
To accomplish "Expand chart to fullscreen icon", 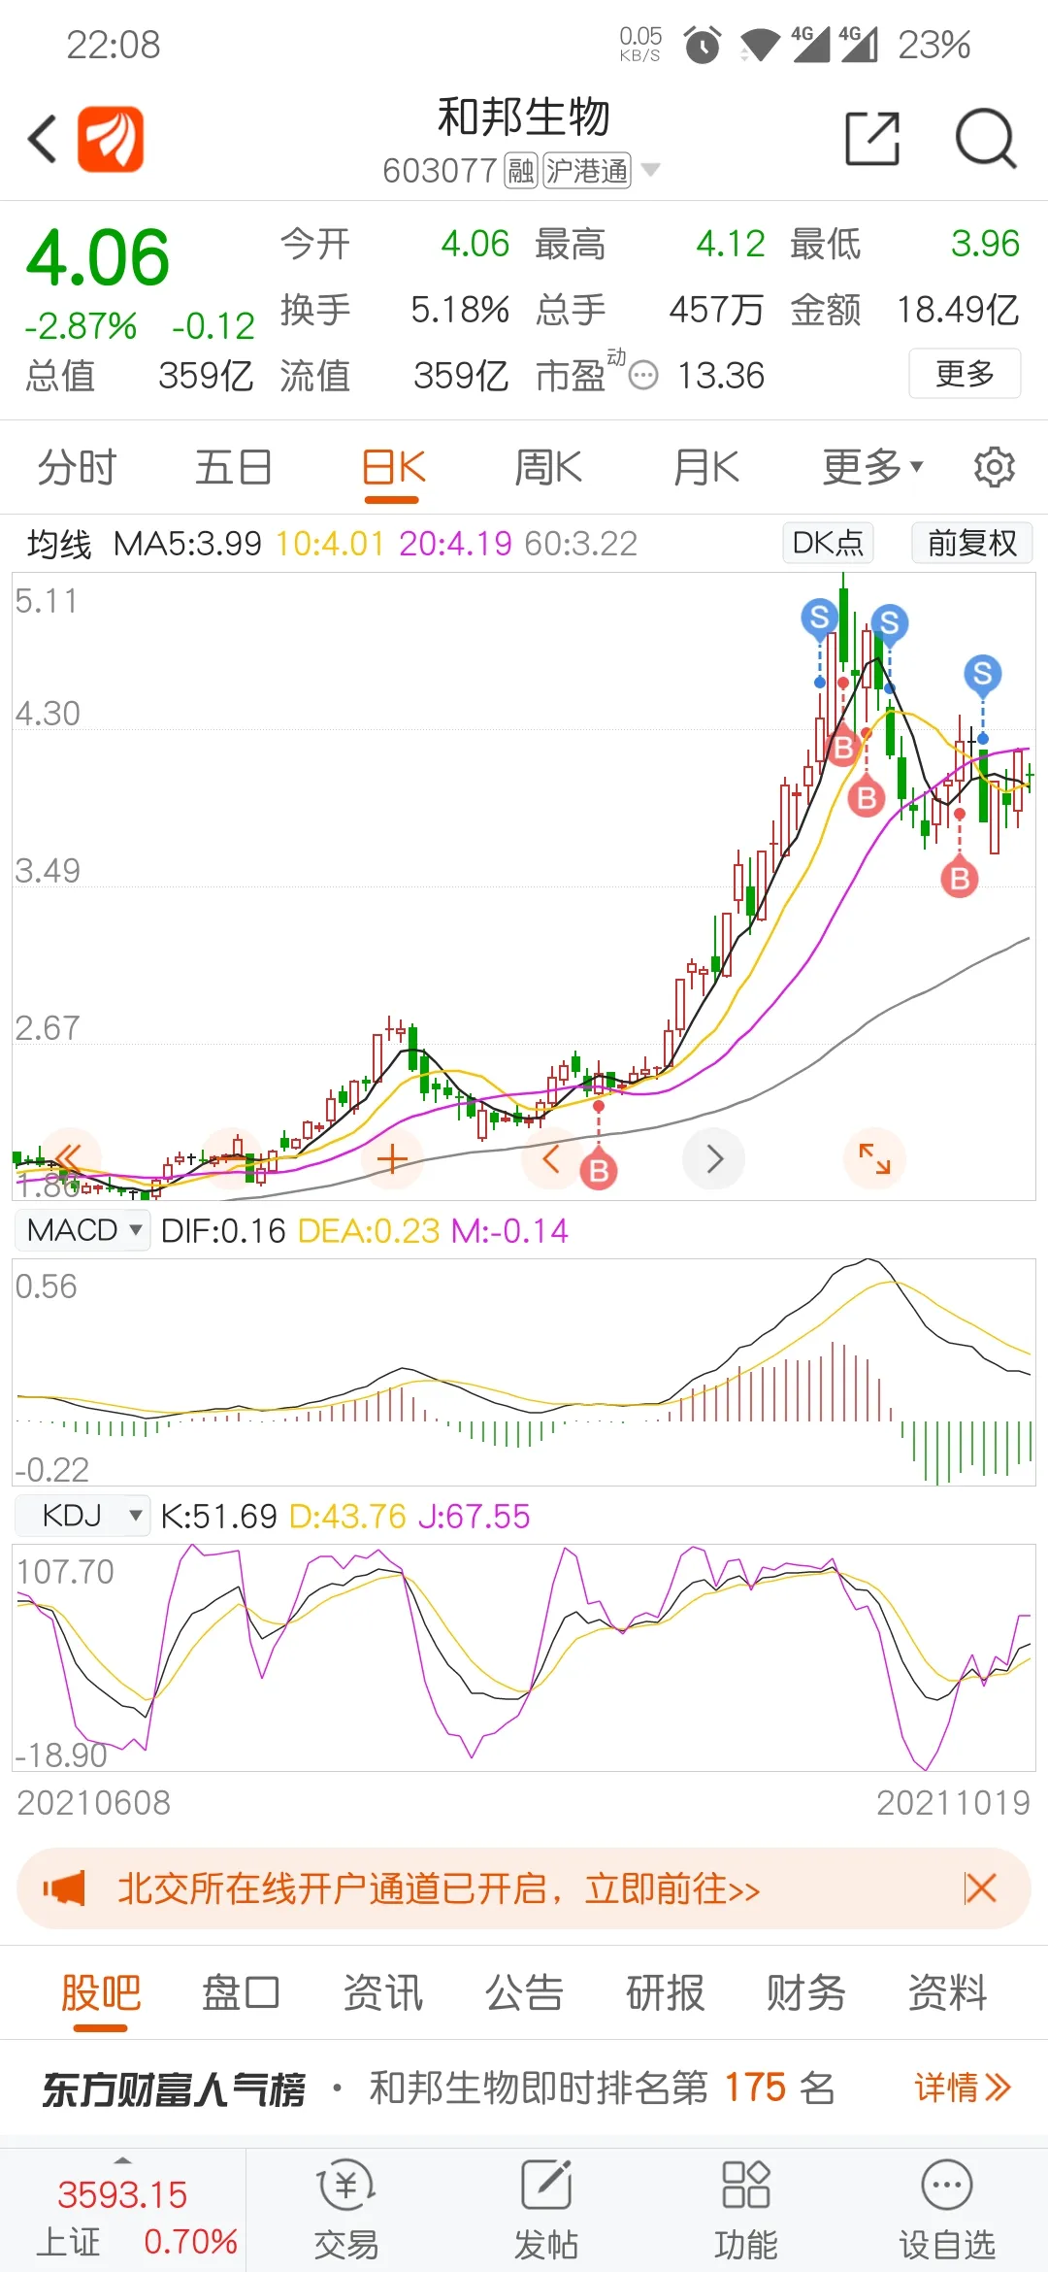I will pyautogui.click(x=874, y=1158).
